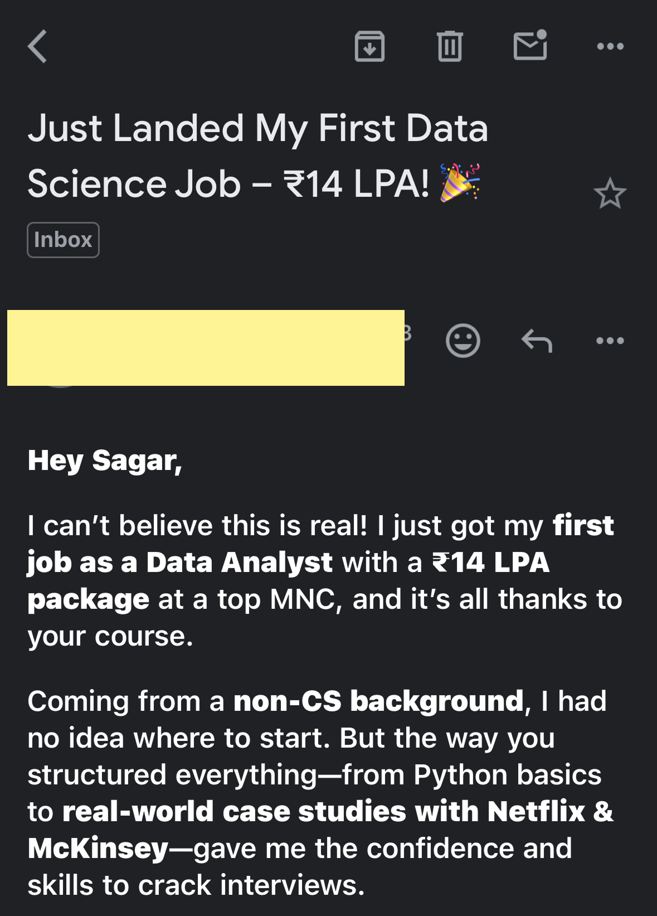
Task: Tap the email subject 'Just Landed My First Data'
Action: coord(257,128)
